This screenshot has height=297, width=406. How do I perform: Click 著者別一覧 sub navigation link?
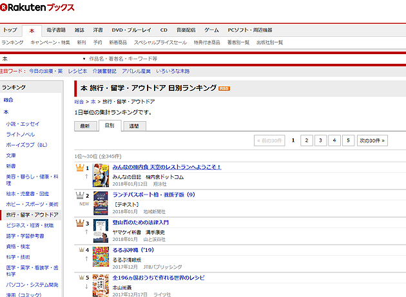(238, 43)
